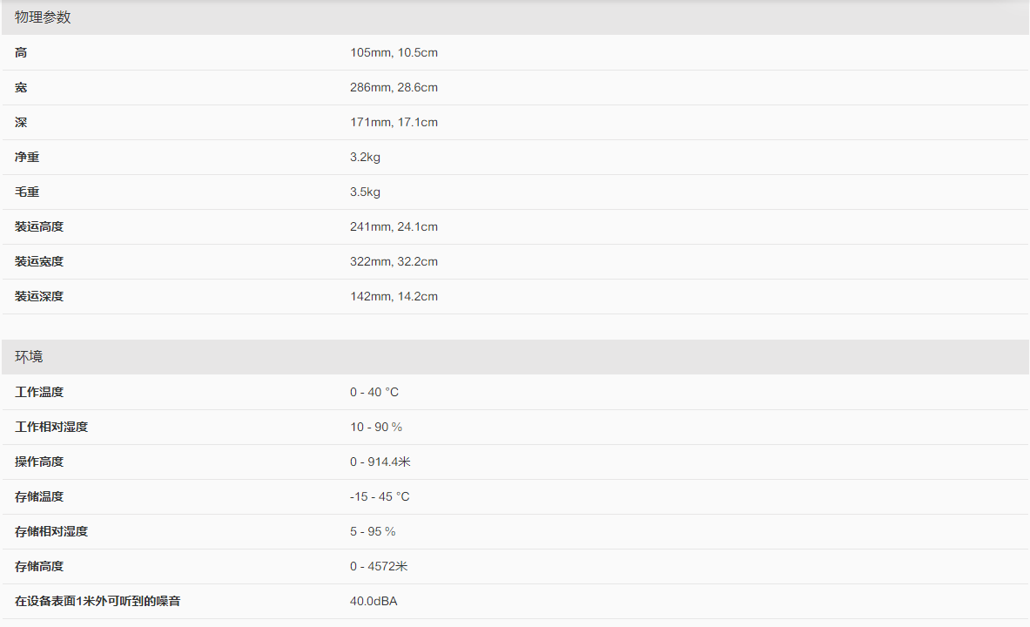The image size is (1030, 627).
Task: Select the 工作温度 row label
Action: [39, 393]
